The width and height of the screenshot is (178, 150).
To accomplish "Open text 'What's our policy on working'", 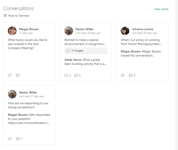I will tap(140, 40).
